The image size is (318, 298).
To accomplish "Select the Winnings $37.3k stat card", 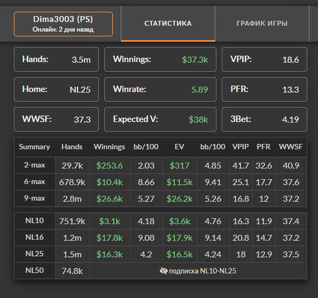I will [160, 59].
